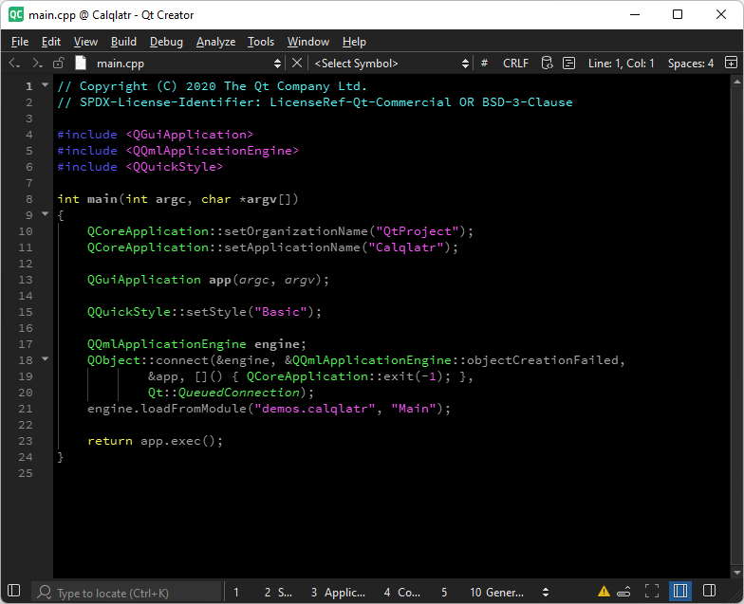Click <QGuiApplication> include on line 4
This screenshot has width=744, height=604.
point(190,135)
